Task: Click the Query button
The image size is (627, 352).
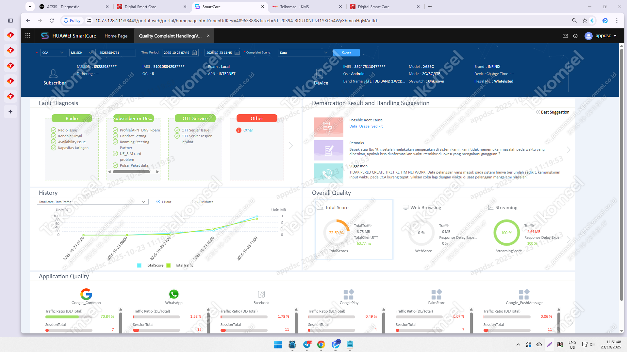Action: click(346, 53)
